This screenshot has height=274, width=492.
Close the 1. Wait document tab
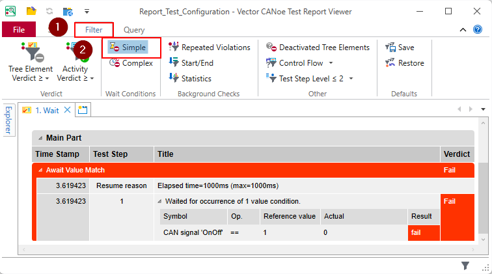coord(66,110)
